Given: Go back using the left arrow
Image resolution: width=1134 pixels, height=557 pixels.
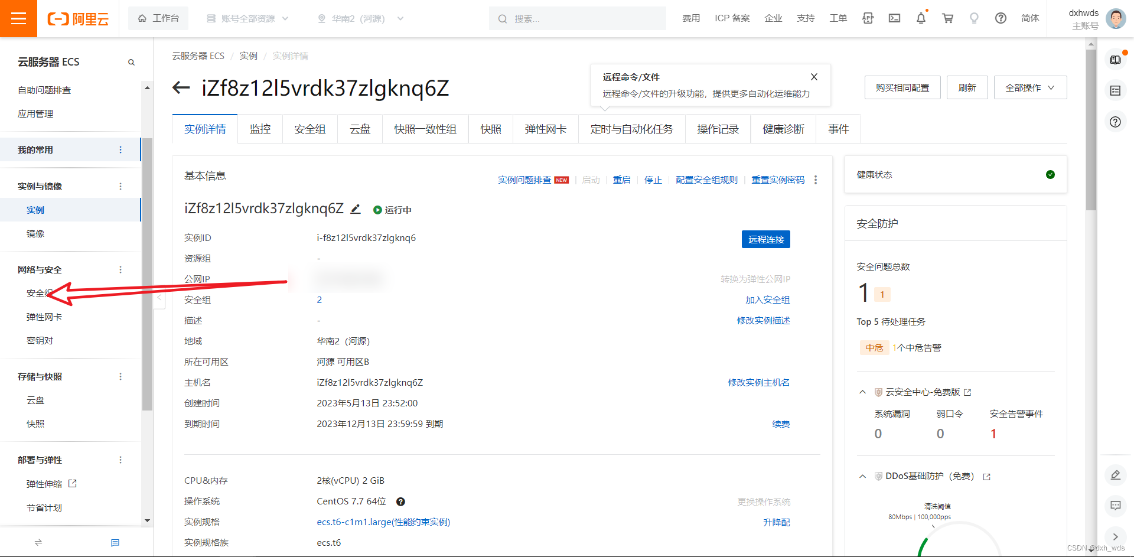Looking at the screenshot, I should click(x=181, y=88).
